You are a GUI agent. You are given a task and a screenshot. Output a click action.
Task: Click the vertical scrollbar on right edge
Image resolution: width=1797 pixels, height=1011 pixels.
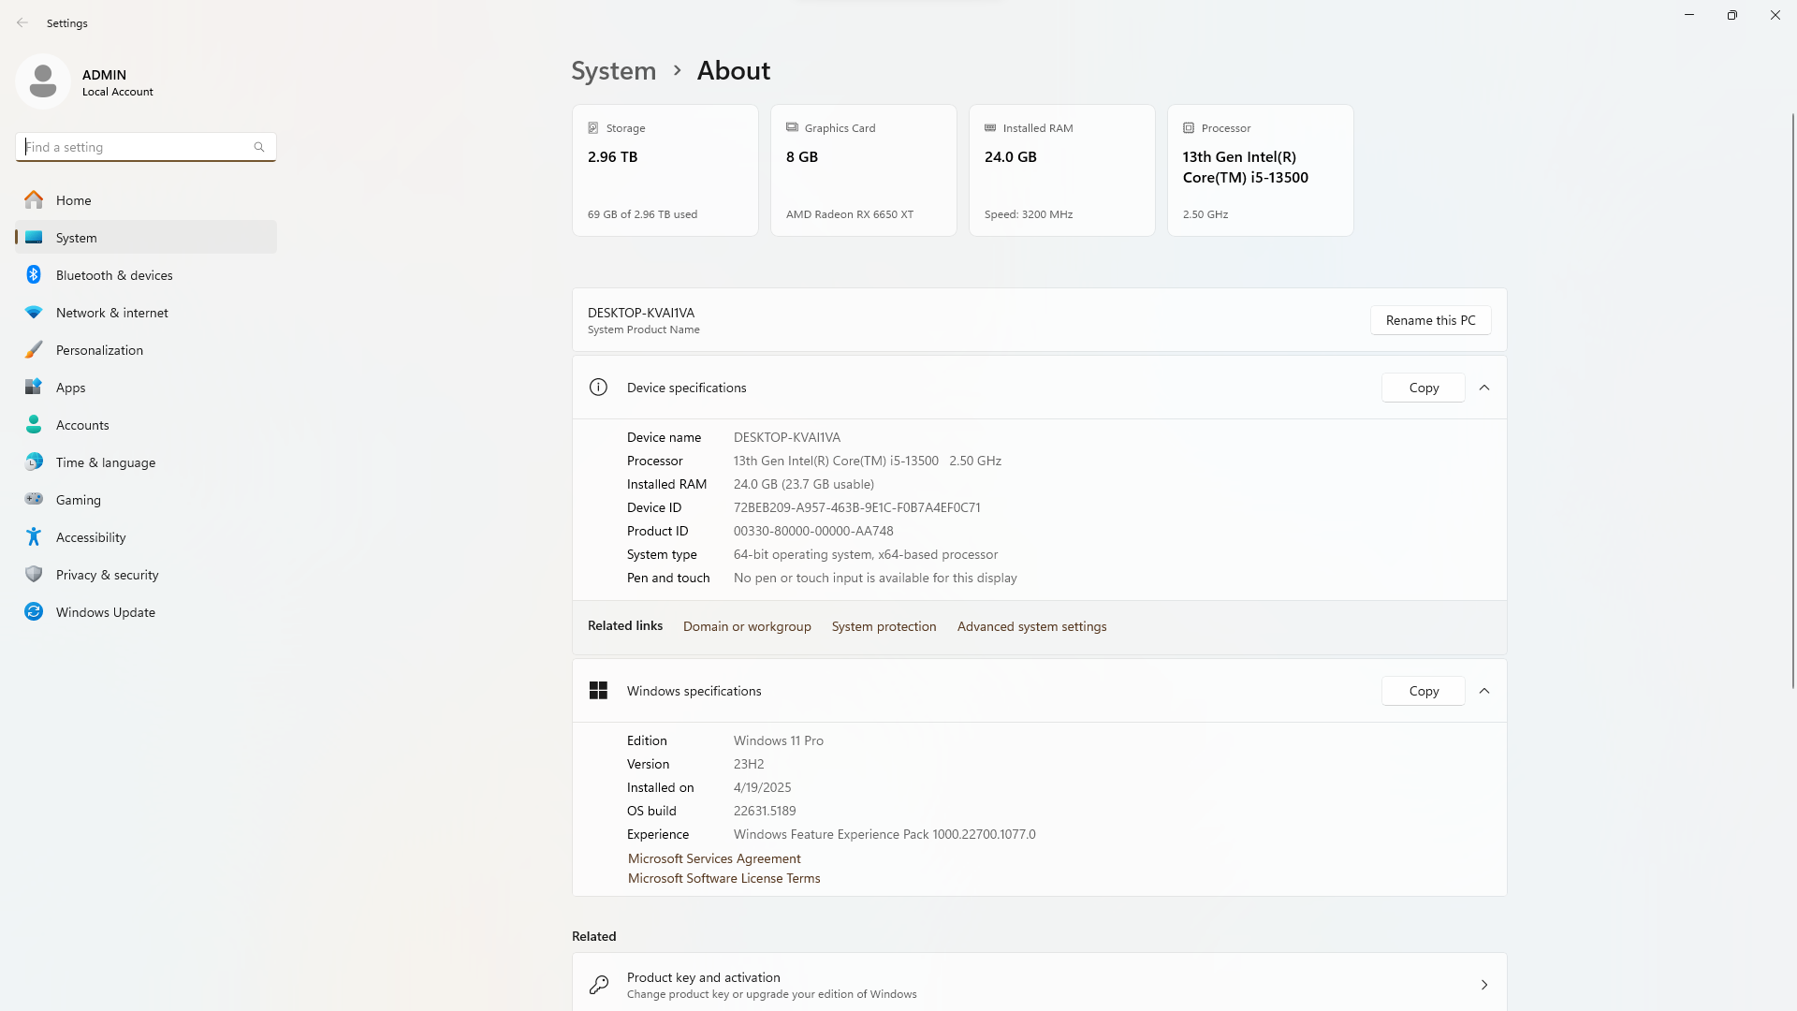pos(1792,403)
